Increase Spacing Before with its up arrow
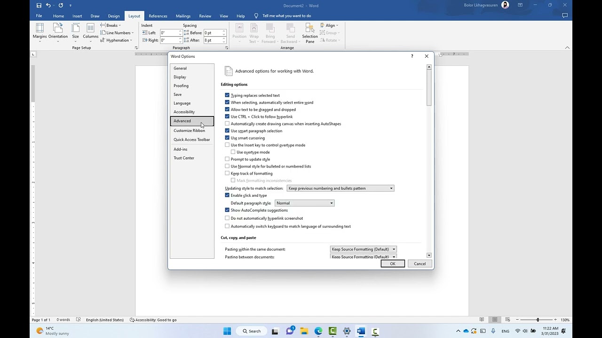The image size is (602, 338). (x=224, y=31)
